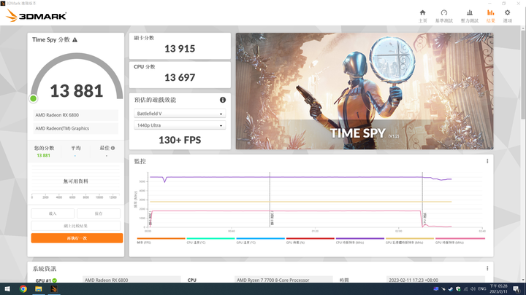Click the 130+ FPS estimate

point(180,140)
